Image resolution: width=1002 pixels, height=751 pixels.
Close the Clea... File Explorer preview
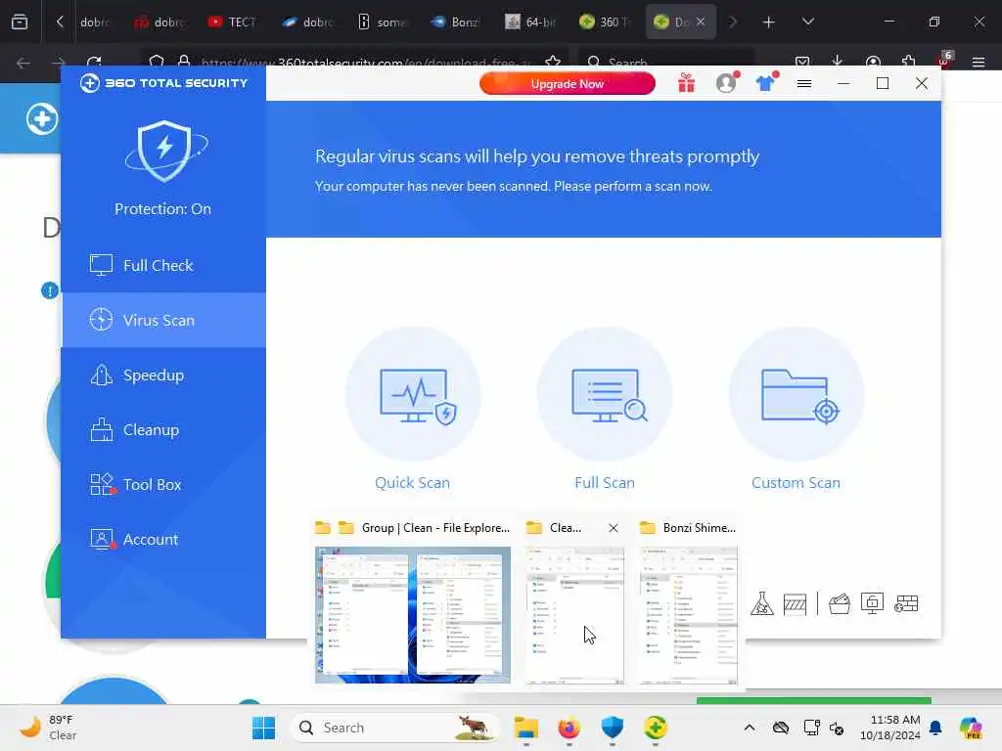point(614,528)
